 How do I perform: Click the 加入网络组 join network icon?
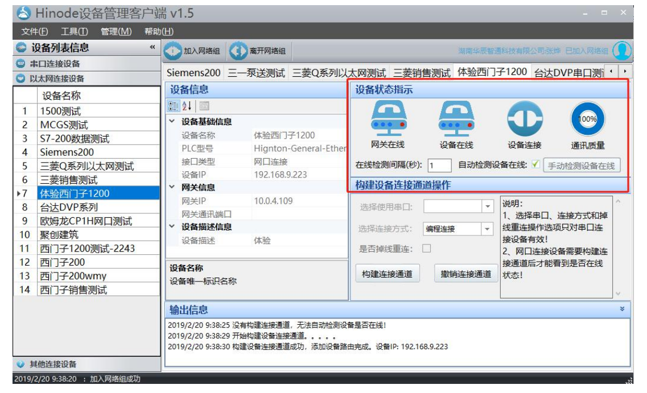coord(172,51)
